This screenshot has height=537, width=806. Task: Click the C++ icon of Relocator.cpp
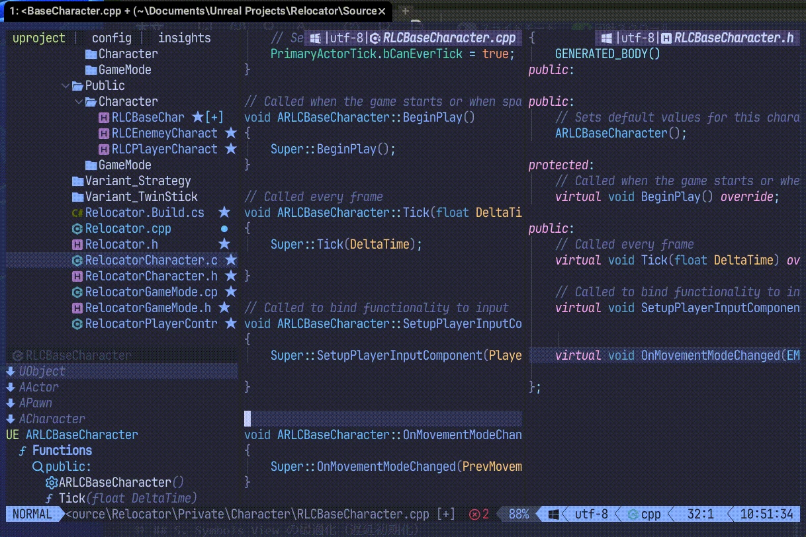pyautogui.click(x=77, y=228)
